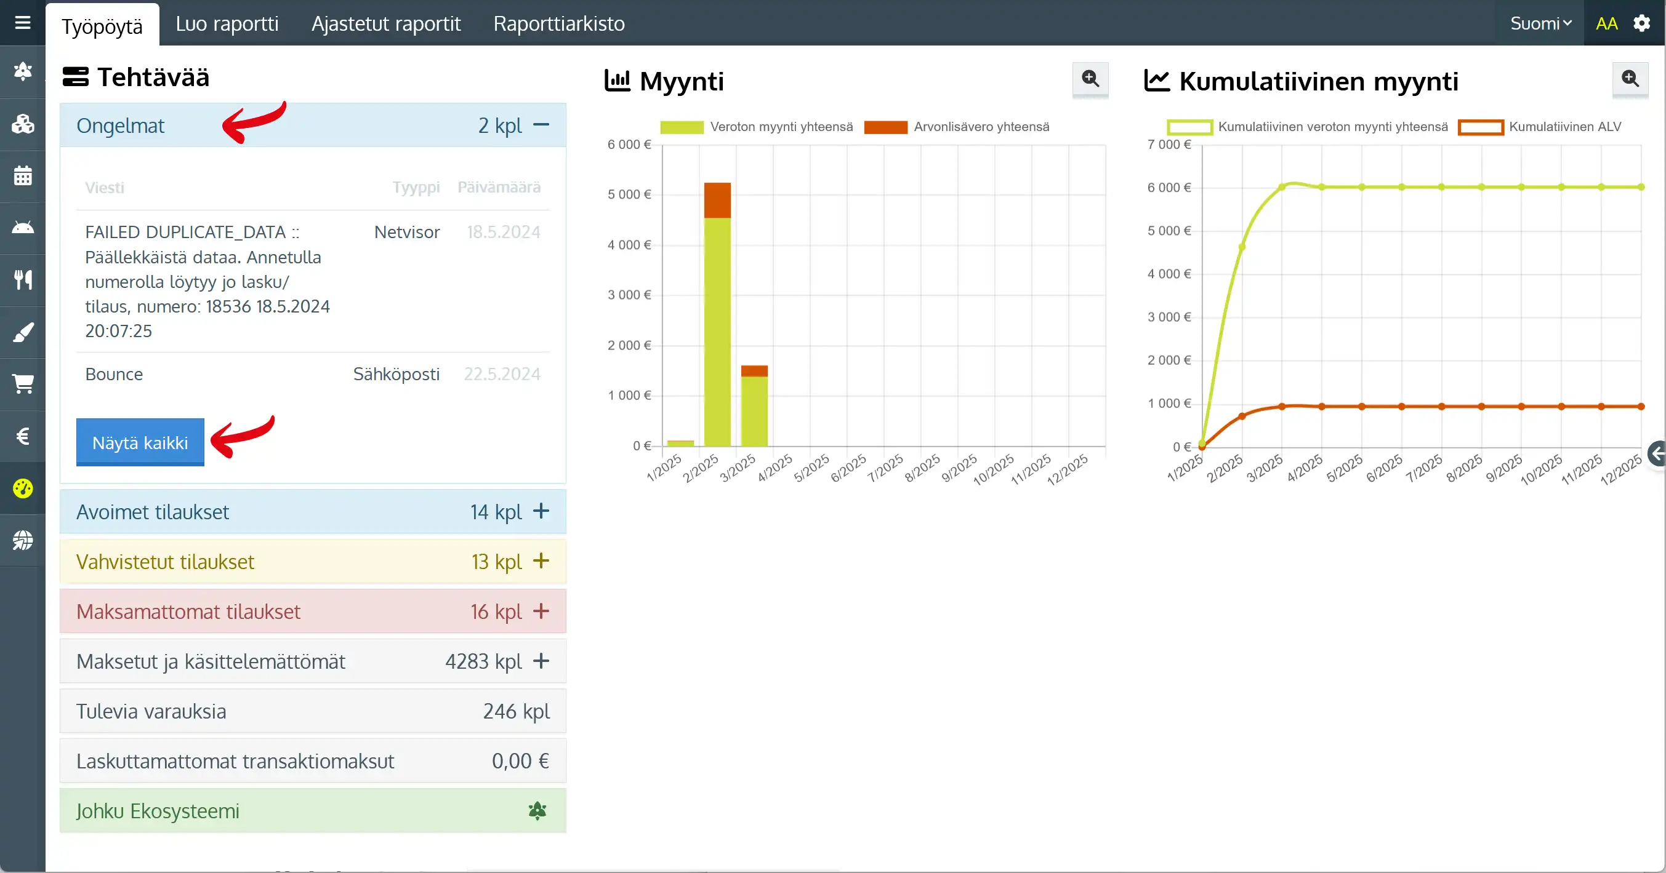Open the Raporttiarkisto tab
The width and height of the screenshot is (1666, 873).
point(559,24)
